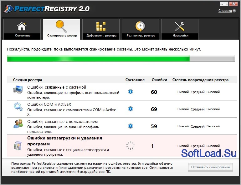Click the error count 60
241x185 pixels.
click(x=154, y=92)
